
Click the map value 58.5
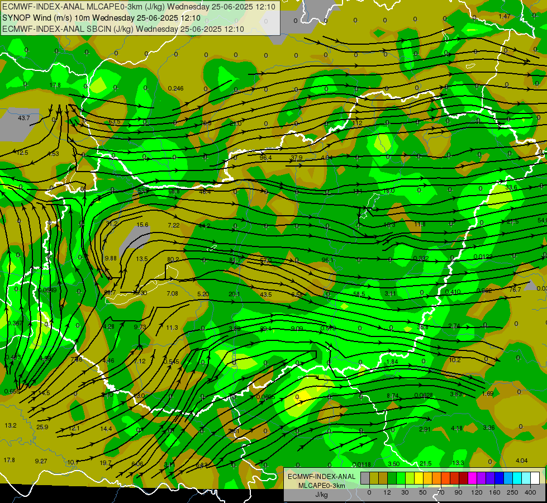point(359,295)
